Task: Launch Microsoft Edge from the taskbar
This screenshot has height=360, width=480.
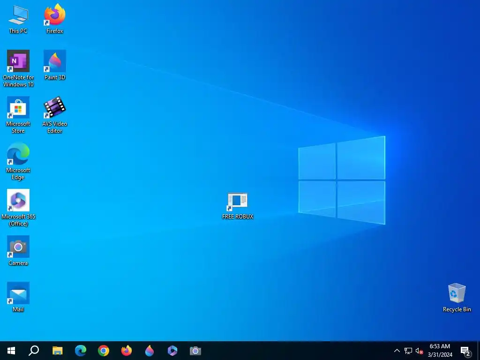Action: pos(81,351)
